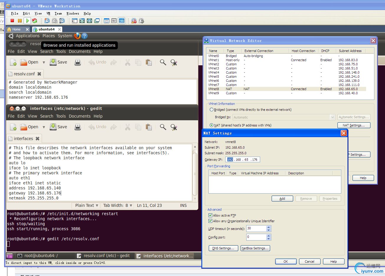This screenshot has height=276, width=385.
Task: Expand the Open recent files arrow in interfaces gedit
Action: tap(44, 127)
